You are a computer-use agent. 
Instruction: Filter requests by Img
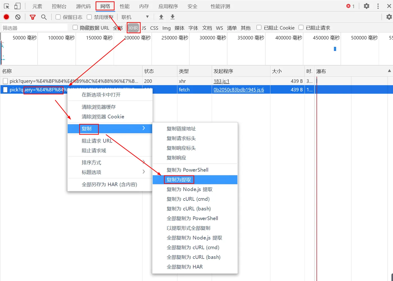point(166,28)
